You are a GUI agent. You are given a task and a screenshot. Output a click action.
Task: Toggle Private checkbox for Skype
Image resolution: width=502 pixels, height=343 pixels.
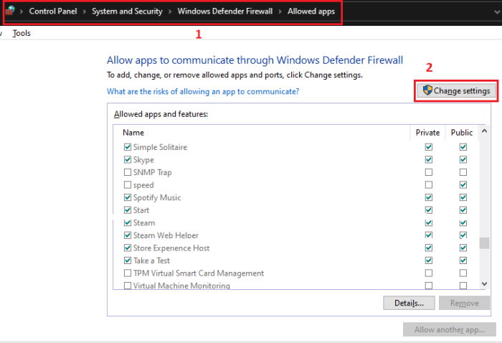point(429,159)
